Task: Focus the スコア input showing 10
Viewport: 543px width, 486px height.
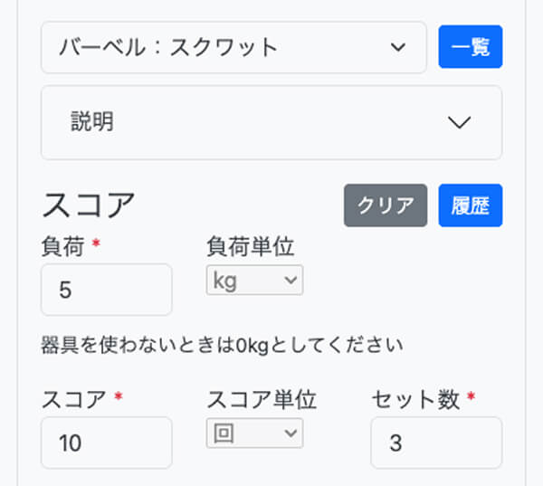Action: point(106,443)
